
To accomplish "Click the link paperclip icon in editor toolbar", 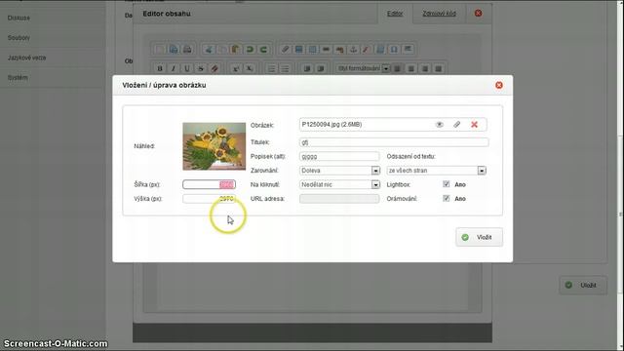I will tap(285, 50).
